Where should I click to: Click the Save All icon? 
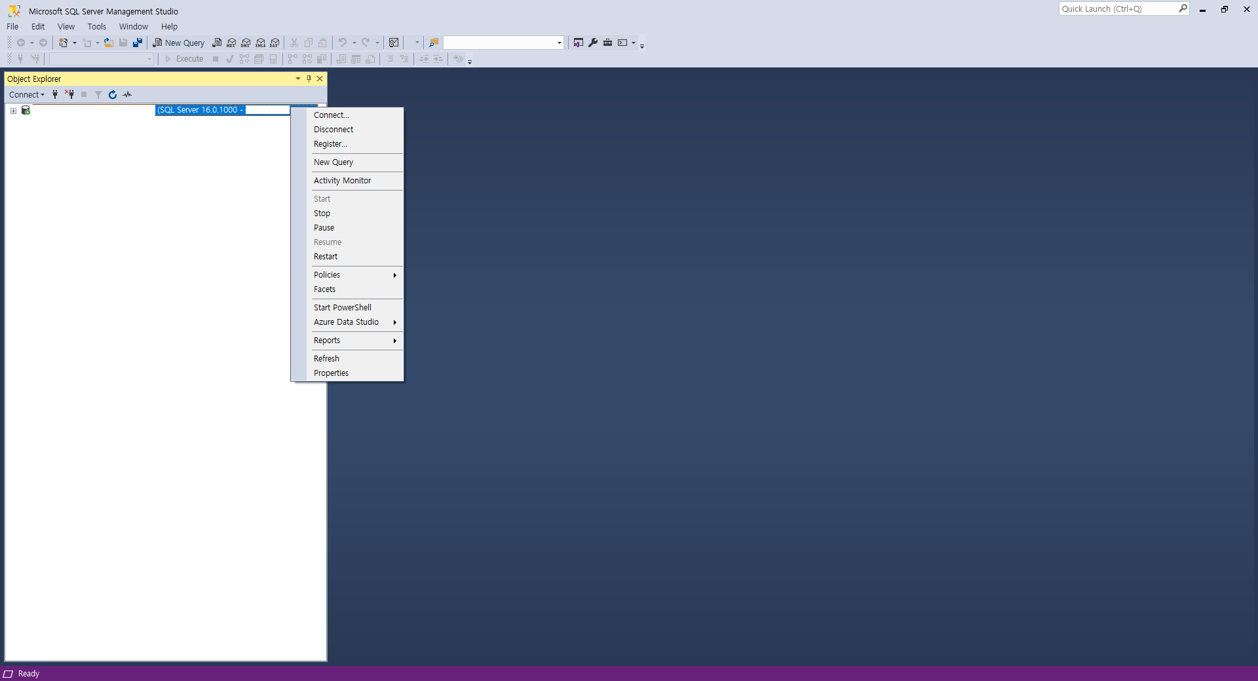[138, 43]
